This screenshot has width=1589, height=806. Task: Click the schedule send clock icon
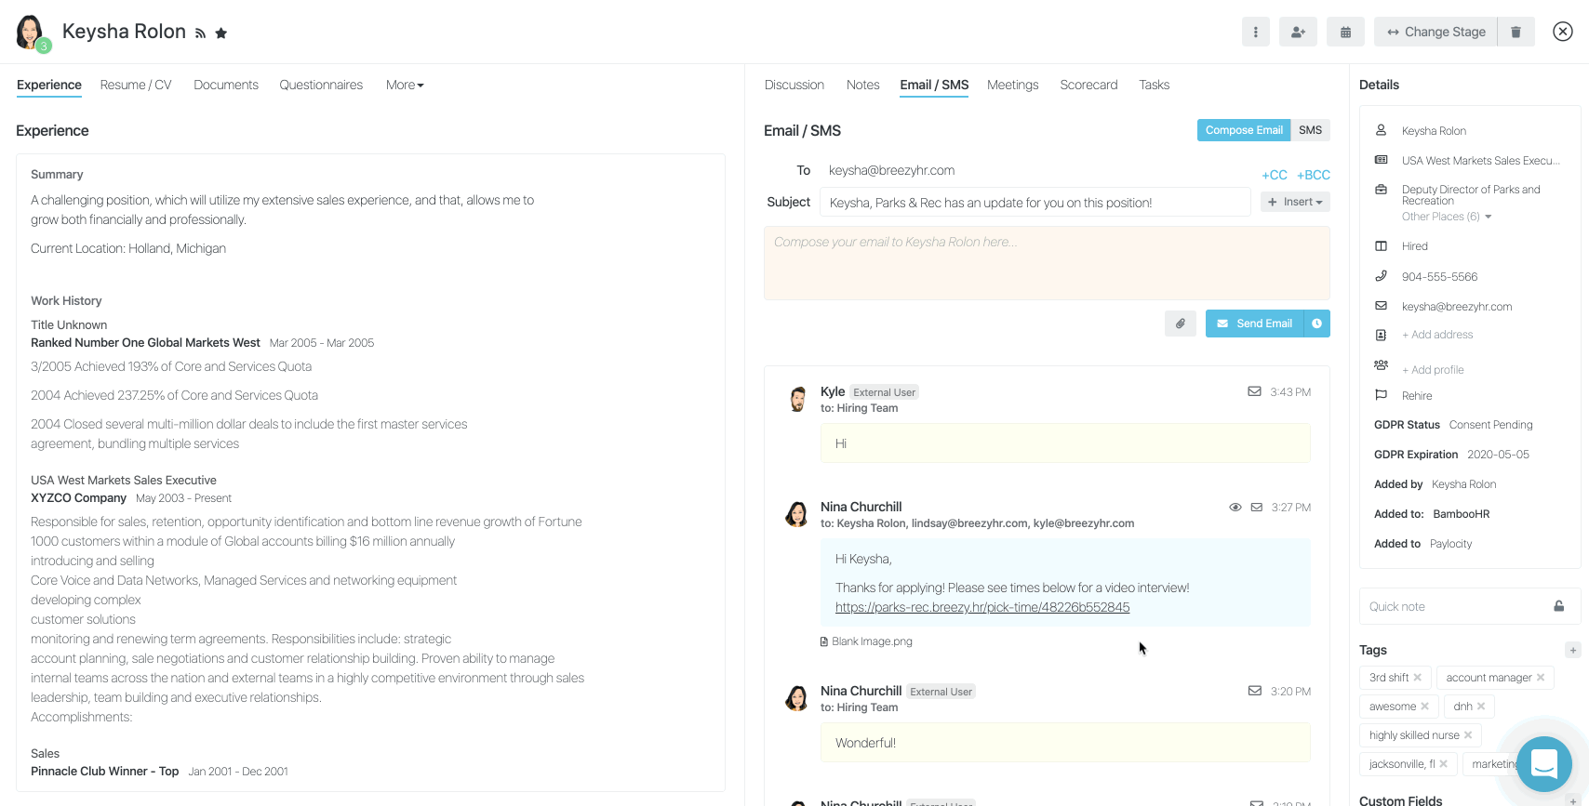(x=1317, y=324)
